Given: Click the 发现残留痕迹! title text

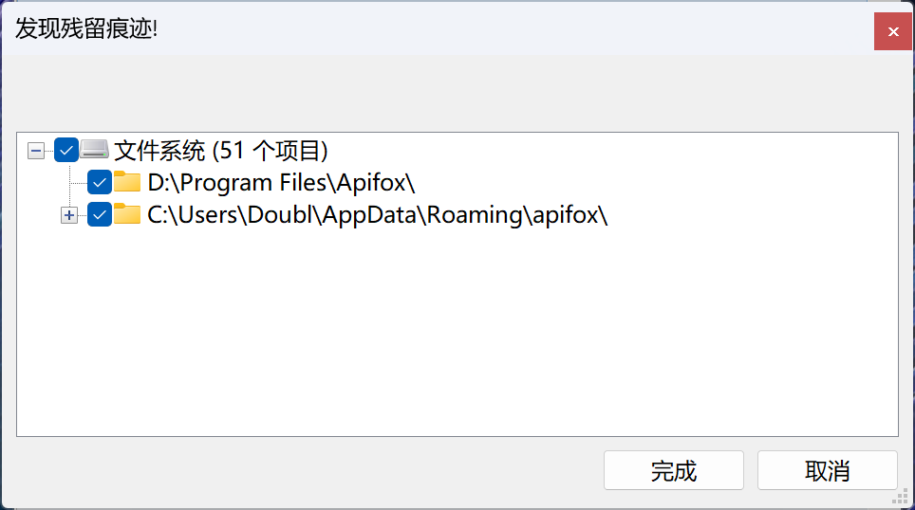Looking at the screenshot, I should tap(86, 28).
